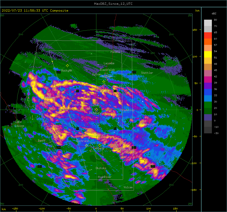Click the yellow diamond marker below RedDeer
Screen dimensions: 227x212
click(x=104, y=82)
